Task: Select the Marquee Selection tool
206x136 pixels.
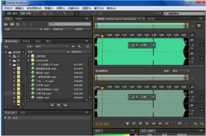Action: (83, 13)
